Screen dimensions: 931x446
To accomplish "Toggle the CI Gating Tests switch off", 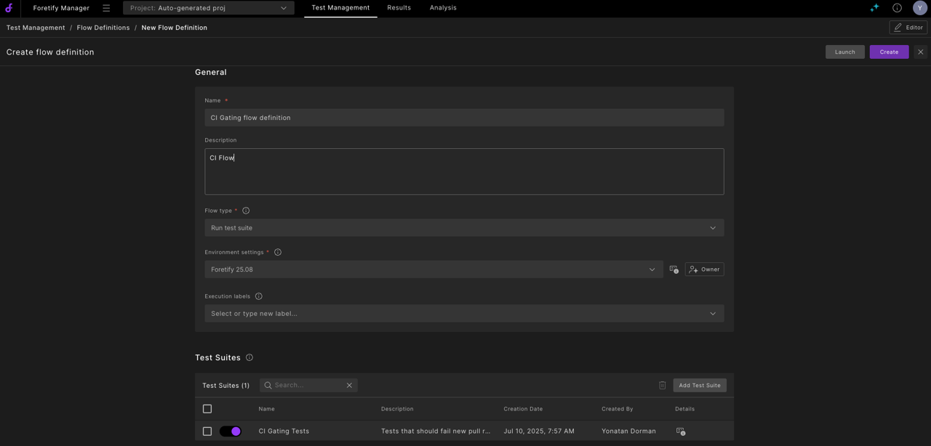I will point(231,431).
